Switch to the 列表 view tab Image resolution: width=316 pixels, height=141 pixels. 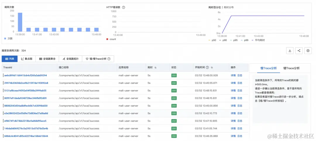pyautogui.click(x=10, y=59)
